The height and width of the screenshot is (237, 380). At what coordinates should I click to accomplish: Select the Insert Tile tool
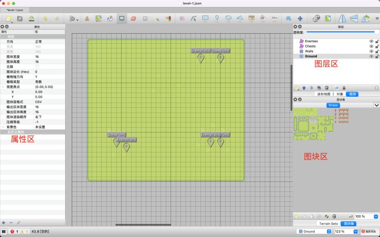point(251,19)
